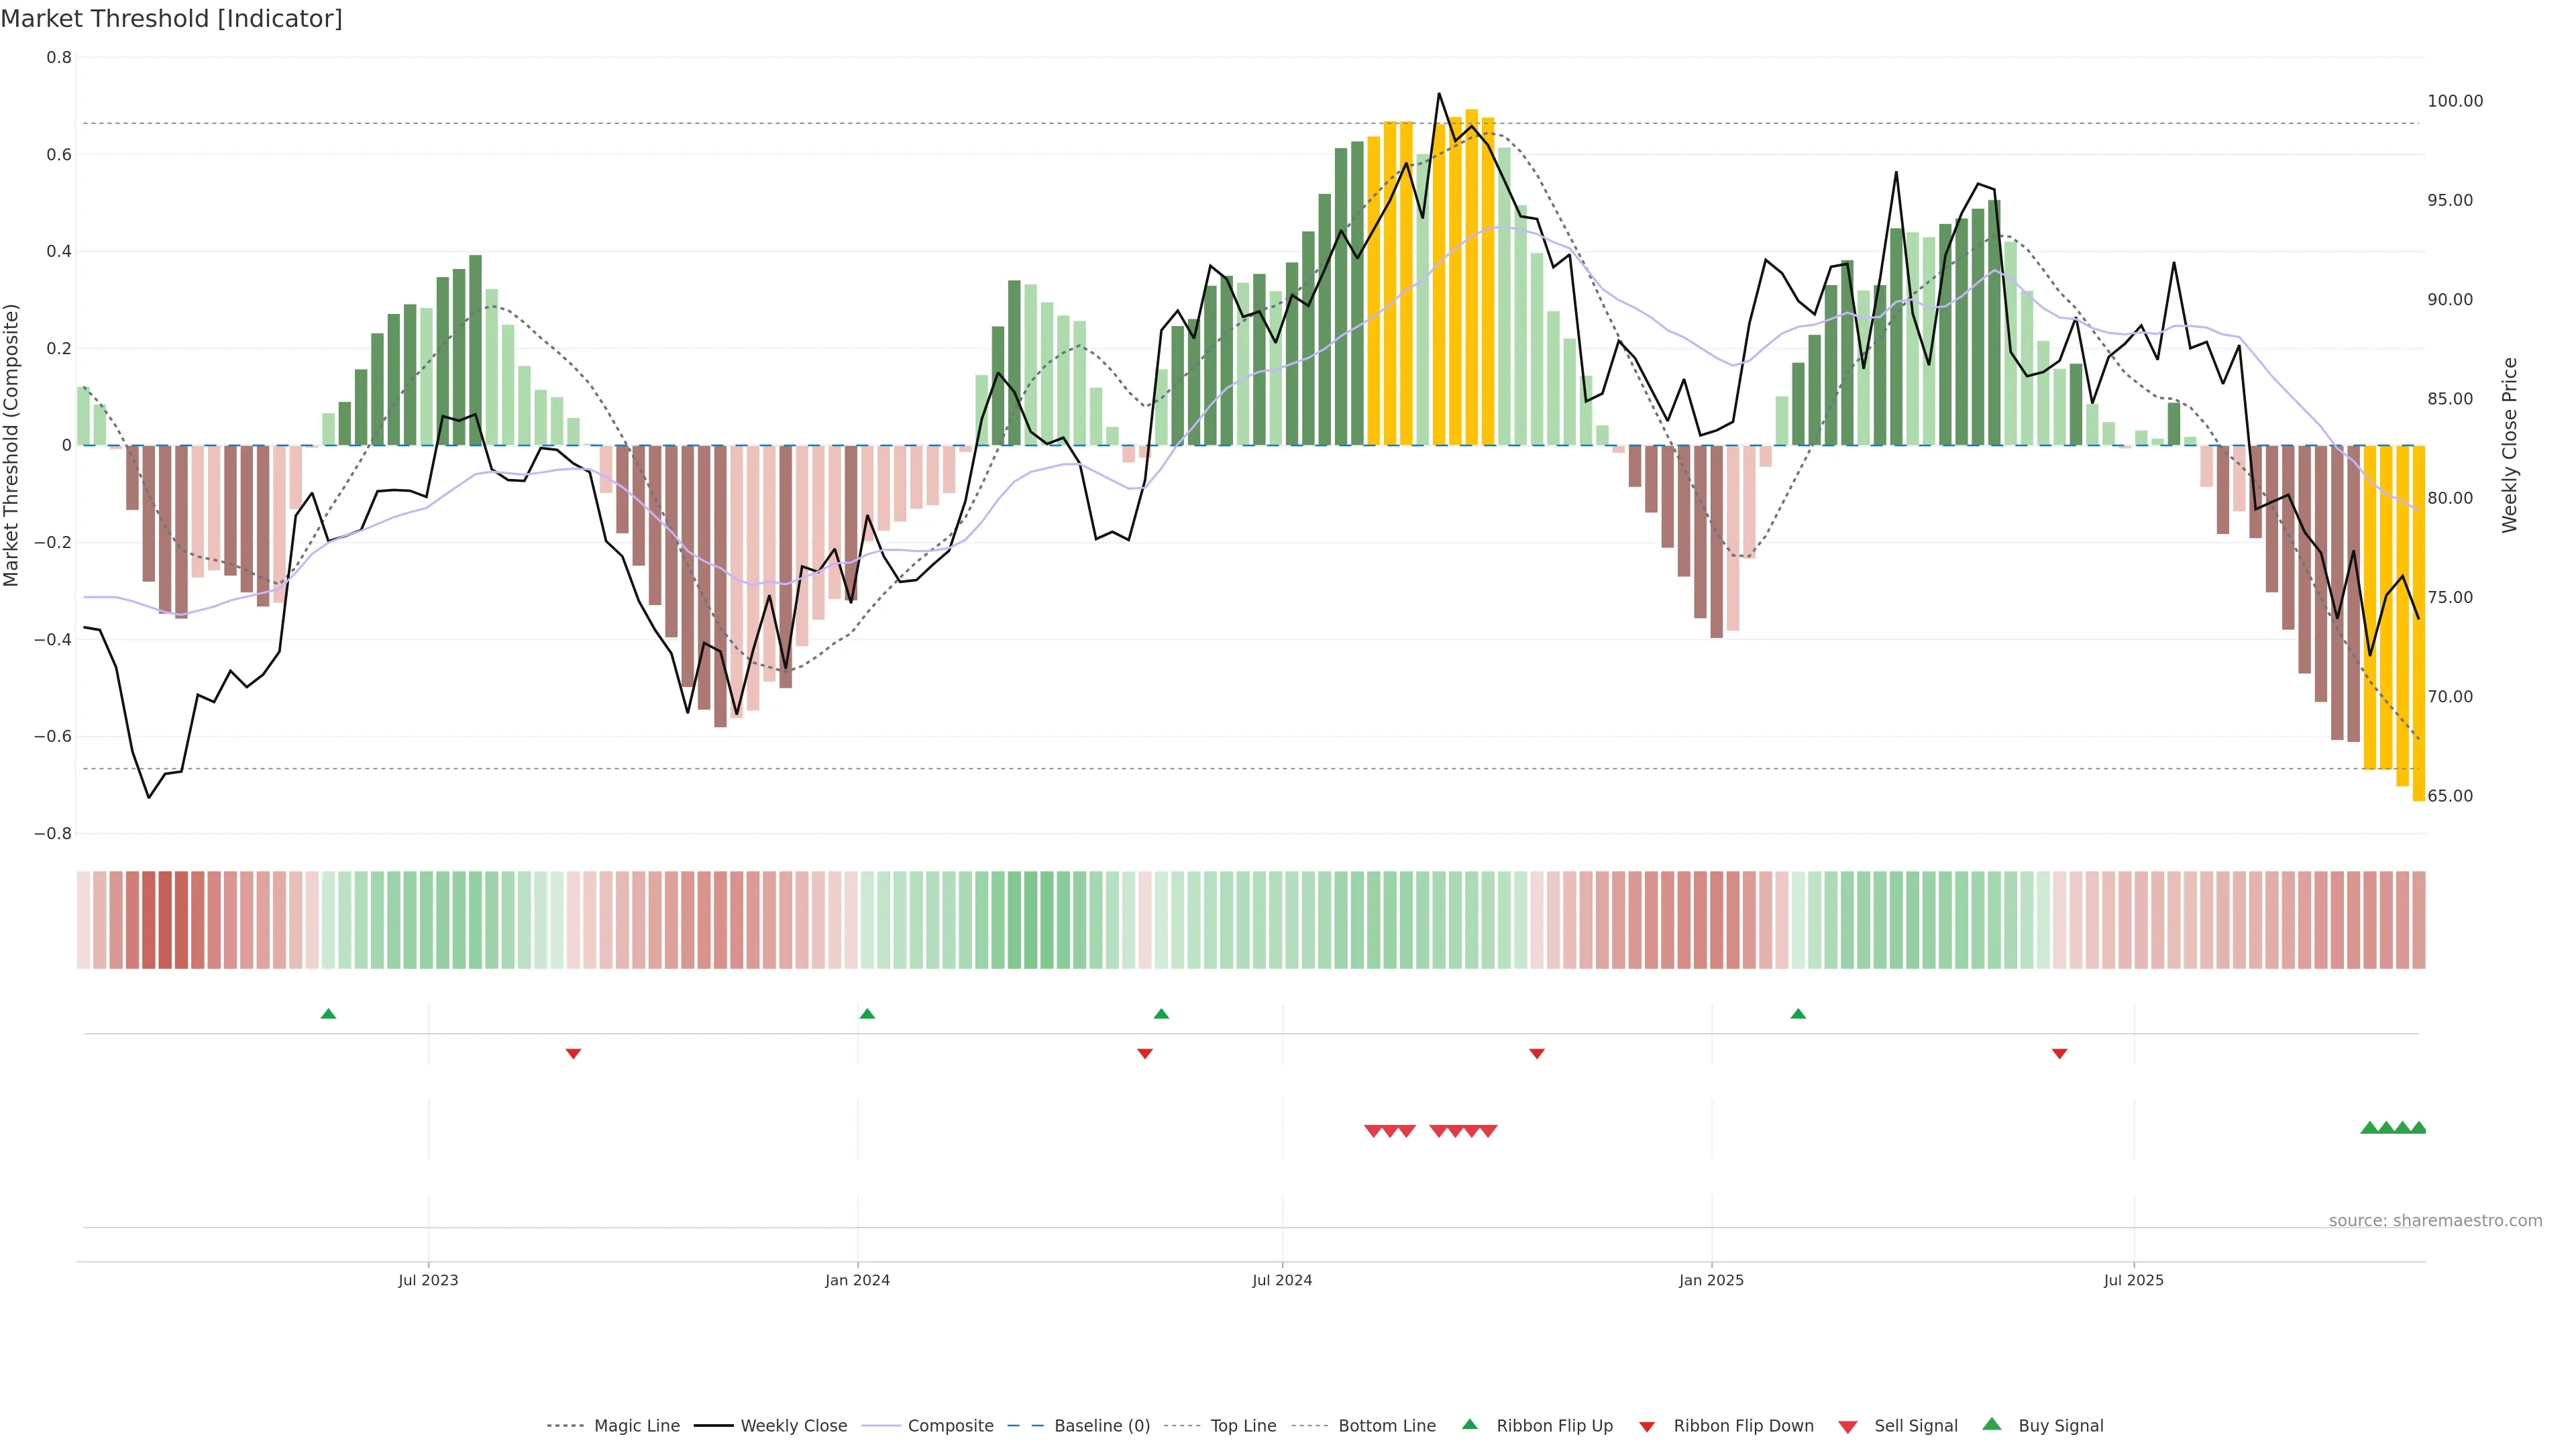Hide the Composite line via legend
The height and width of the screenshot is (1449, 2576).
tap(950, 1426)
